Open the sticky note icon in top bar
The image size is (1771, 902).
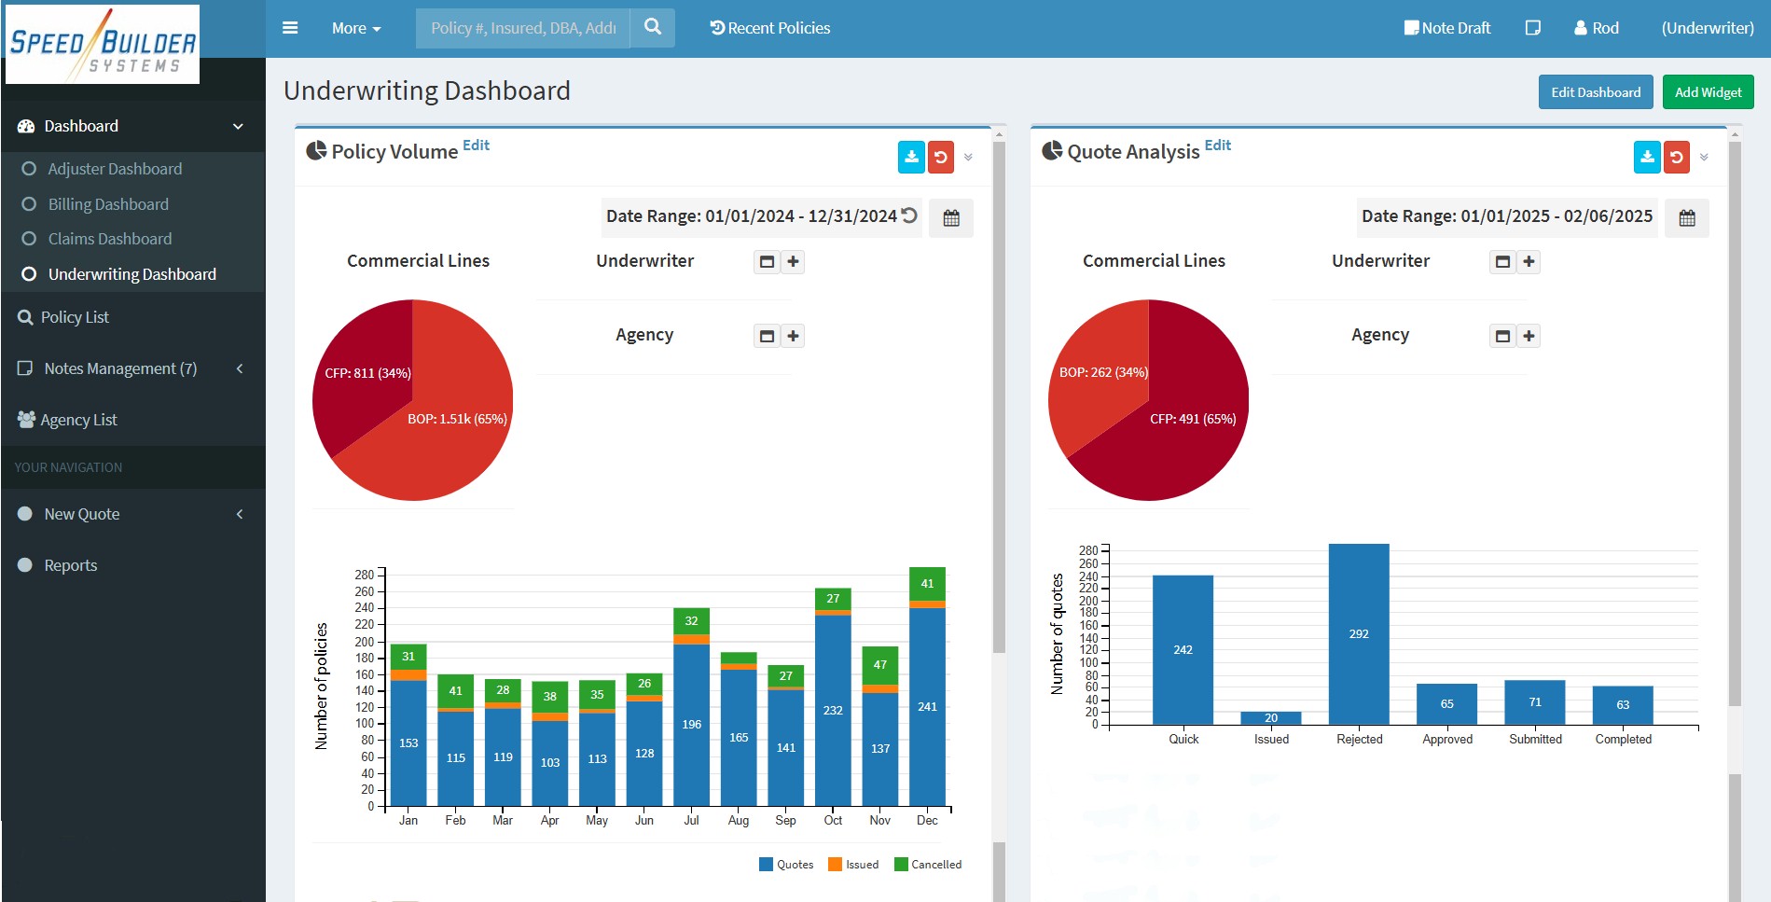coord(1532,28)
